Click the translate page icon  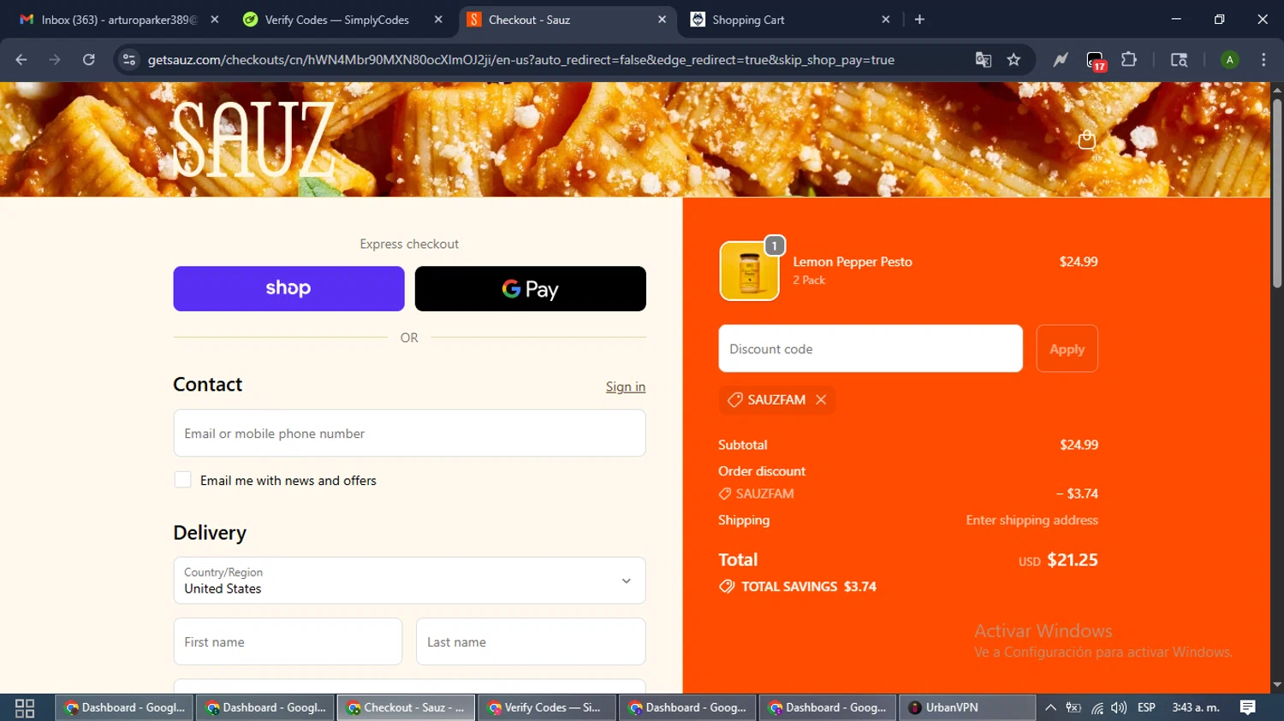point(984,60)
